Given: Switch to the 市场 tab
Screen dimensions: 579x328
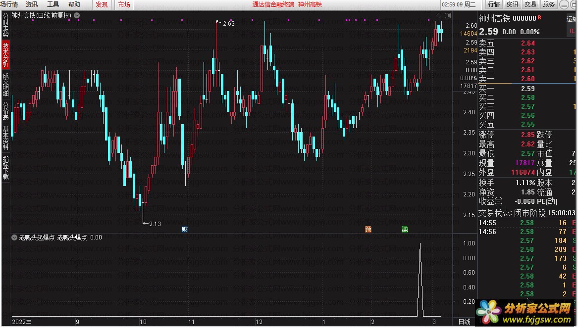Looking at the screenshot, I should [x=124, y=4].
